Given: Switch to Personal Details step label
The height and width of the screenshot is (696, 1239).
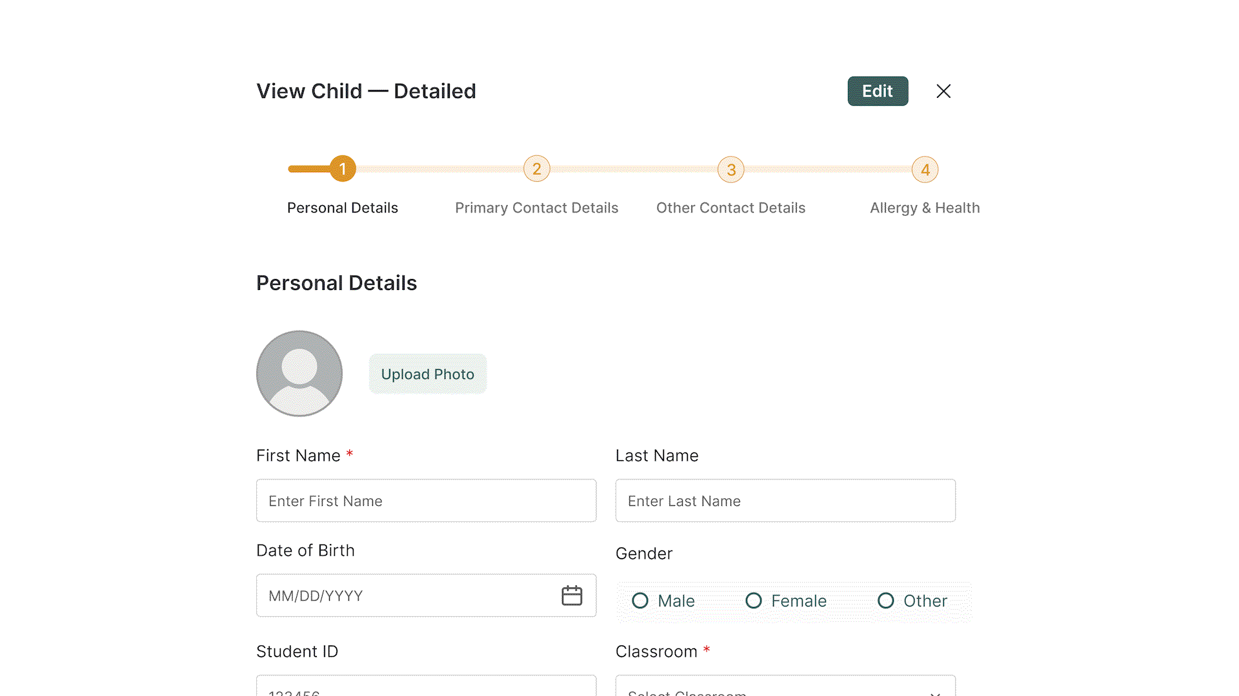Looking at the screenshot, I should tap(343, 208).
